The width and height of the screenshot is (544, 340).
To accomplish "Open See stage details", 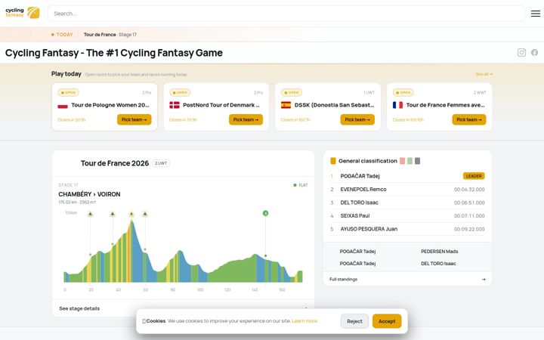I will (x=79, y=308).
